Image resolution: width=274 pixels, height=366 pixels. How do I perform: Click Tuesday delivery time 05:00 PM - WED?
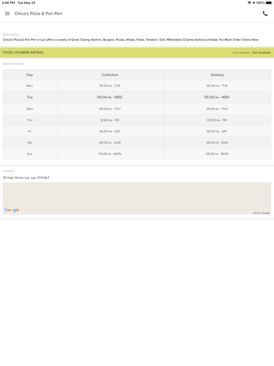coord(217,97)
